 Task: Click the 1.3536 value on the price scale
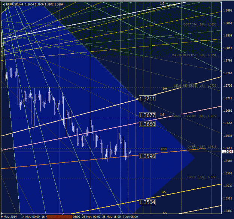228,186
